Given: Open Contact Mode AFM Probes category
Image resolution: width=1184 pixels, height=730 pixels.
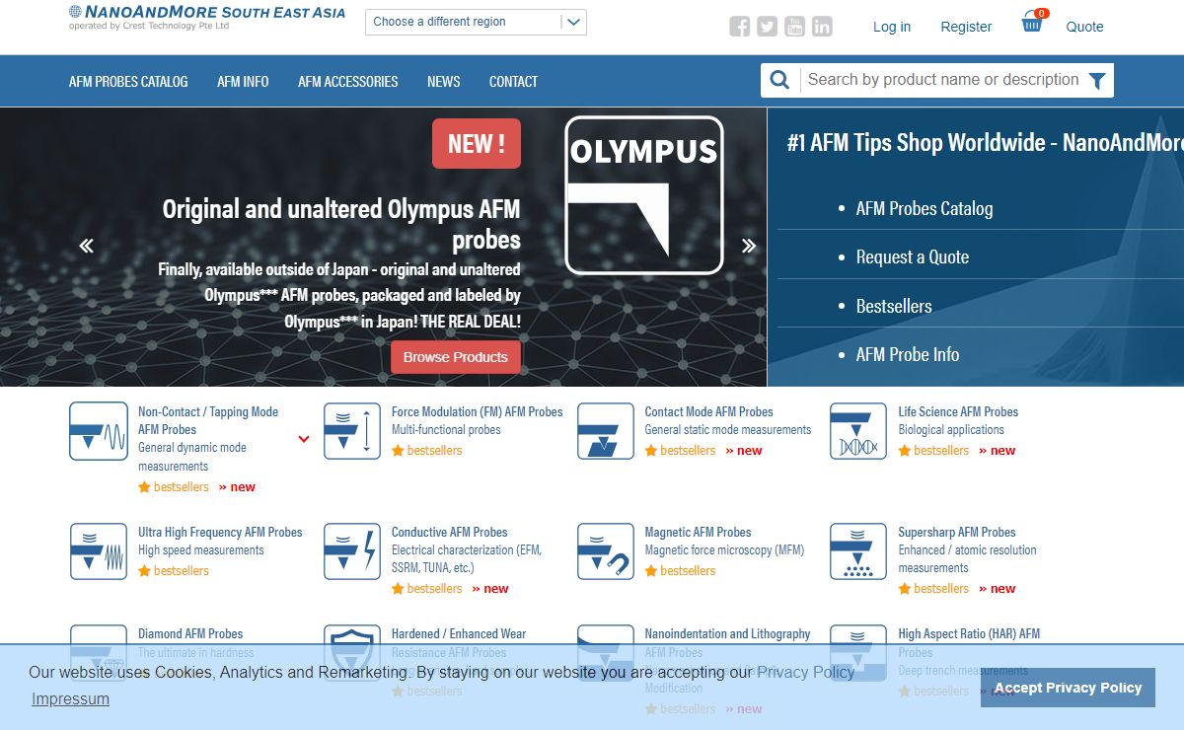Looking at the screenshot, I should (x=709, y=411).
